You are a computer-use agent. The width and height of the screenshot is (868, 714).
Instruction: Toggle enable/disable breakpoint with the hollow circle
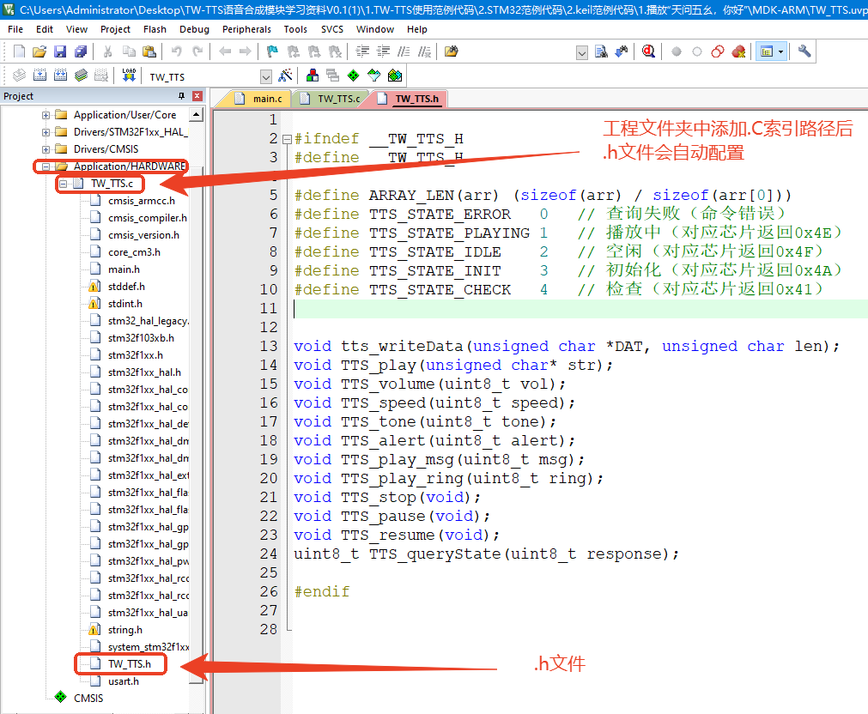pos(697,51)
